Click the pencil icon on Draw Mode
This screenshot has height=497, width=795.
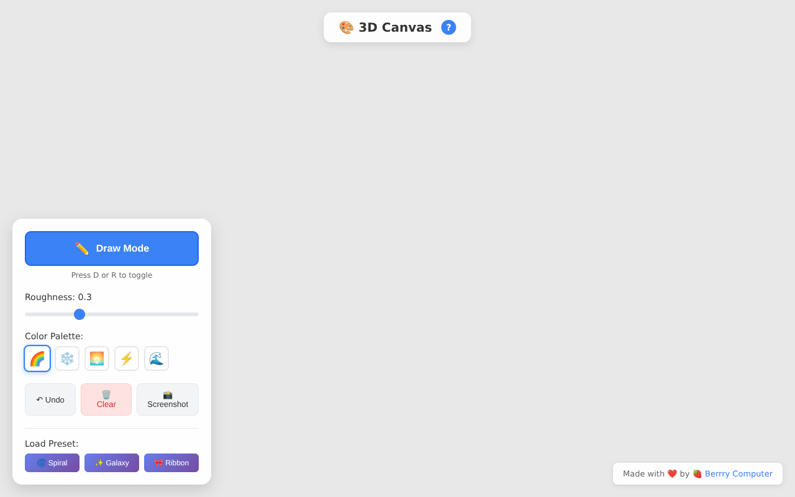(81, 248)
